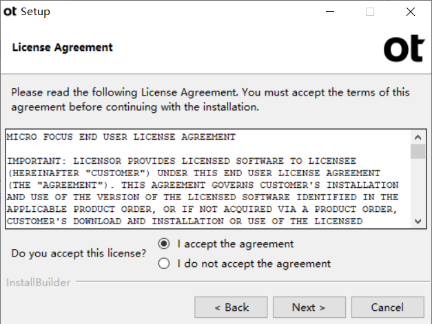
Task: Click the InstallBuilder label
Action: 39,283
